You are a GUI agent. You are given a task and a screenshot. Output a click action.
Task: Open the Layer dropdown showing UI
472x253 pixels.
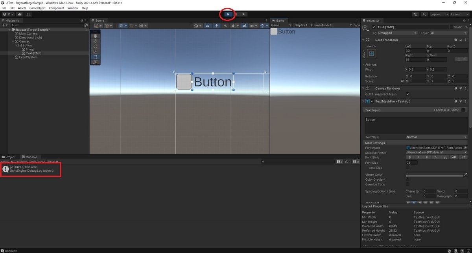(449, 33)
